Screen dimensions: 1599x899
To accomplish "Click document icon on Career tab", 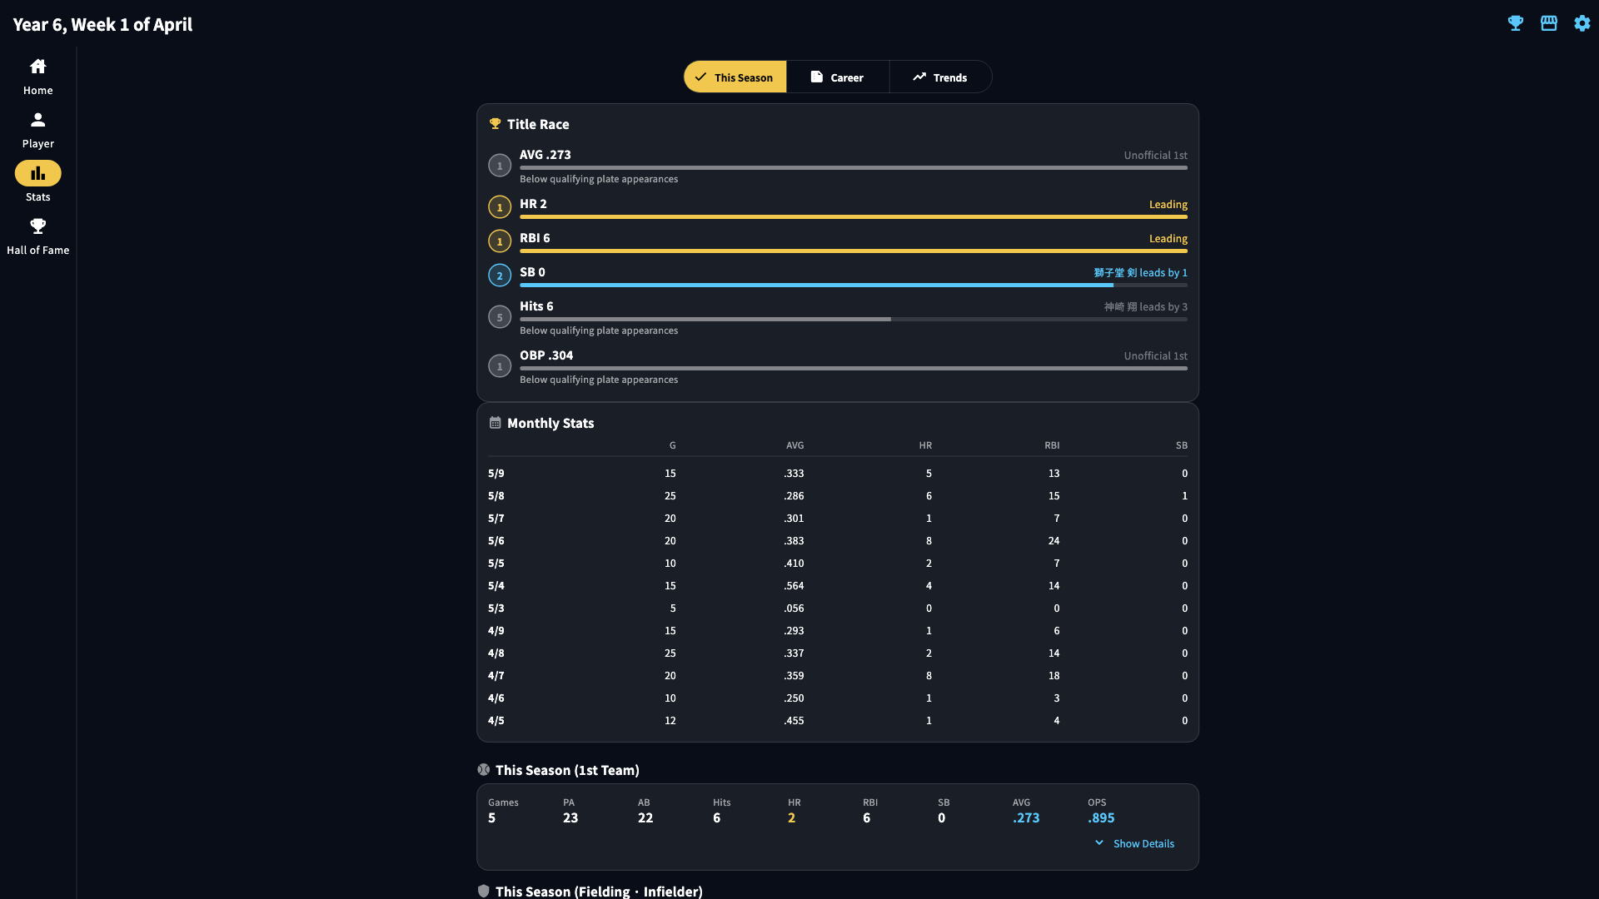I will 817,77.
